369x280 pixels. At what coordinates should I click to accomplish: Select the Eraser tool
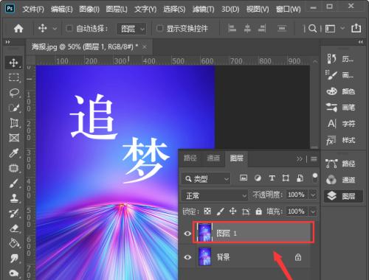pyautogui.click(x=14, y=228)
